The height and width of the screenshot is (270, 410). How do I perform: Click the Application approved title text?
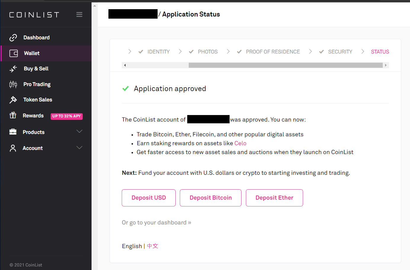click(170, 89)
